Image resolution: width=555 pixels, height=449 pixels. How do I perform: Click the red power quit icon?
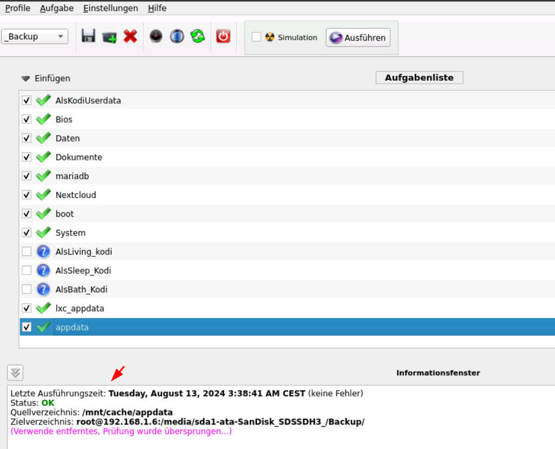point(223,36)
